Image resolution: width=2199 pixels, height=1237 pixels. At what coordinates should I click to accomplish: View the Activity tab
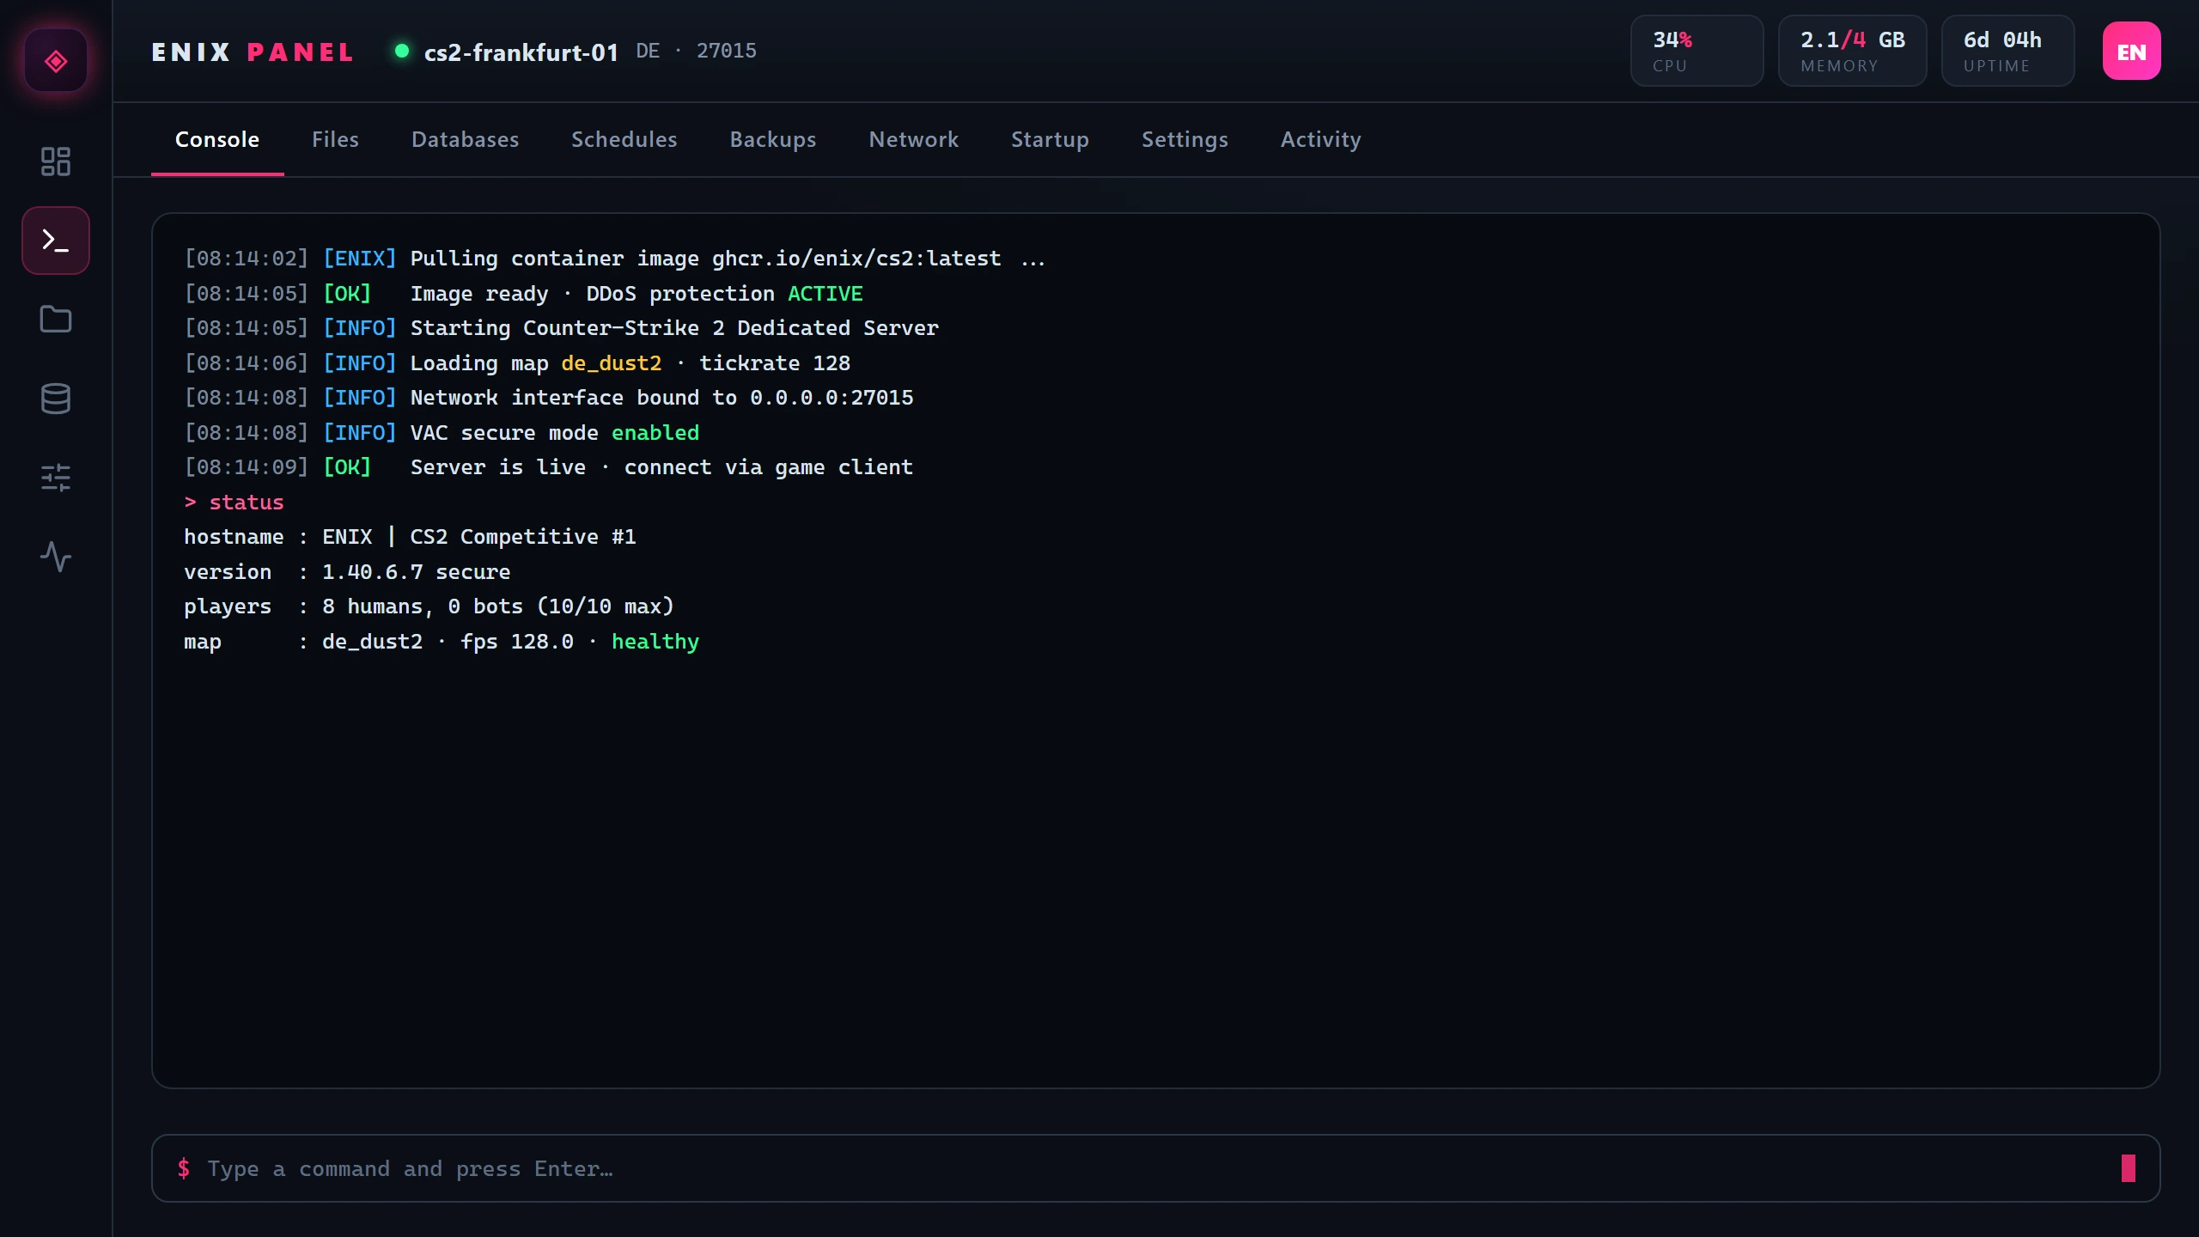click(1320, 139)
